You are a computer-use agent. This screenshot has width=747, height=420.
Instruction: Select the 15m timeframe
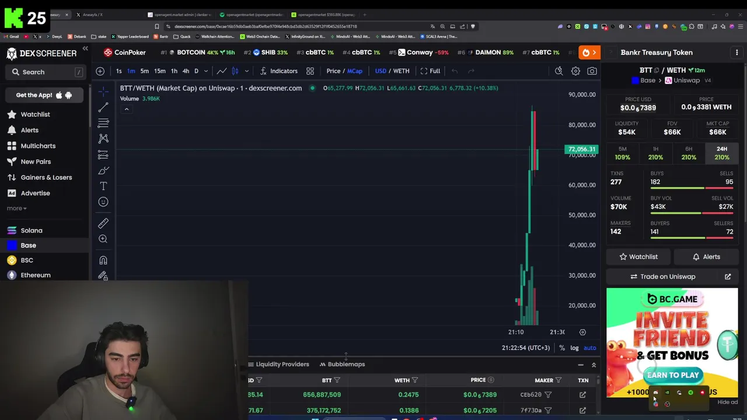pos(159,71)
